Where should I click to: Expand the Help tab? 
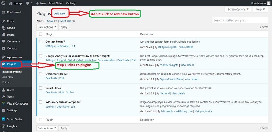pos(260,10)
